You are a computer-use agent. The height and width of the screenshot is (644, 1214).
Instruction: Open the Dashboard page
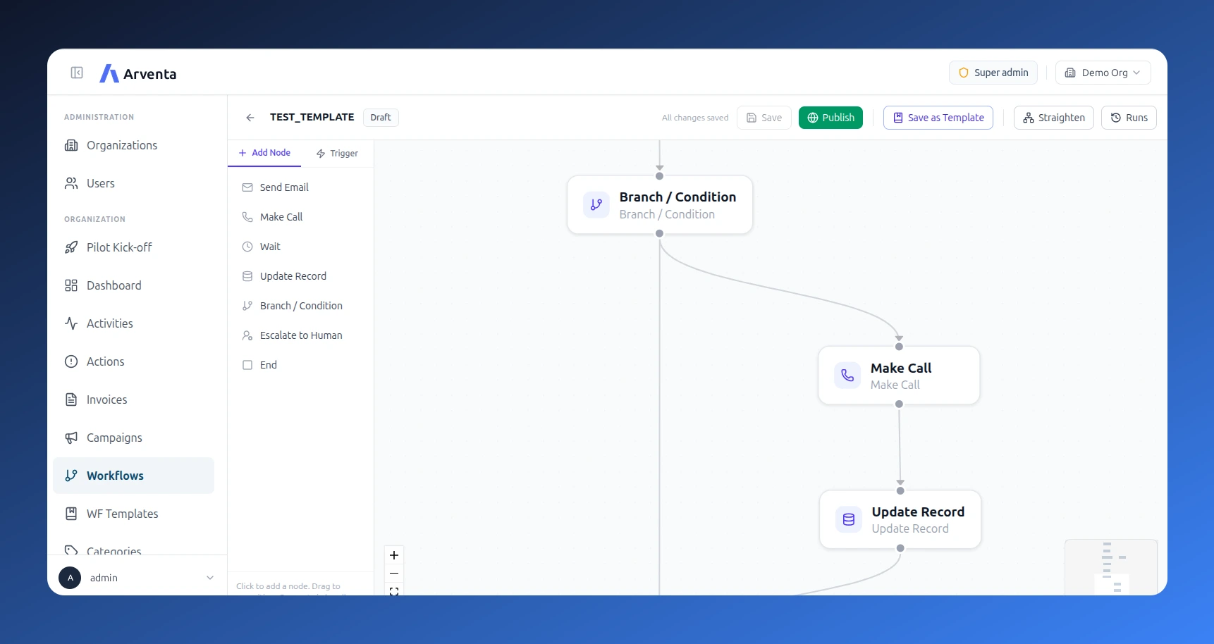pyautogui.click(x=133, y=285)
